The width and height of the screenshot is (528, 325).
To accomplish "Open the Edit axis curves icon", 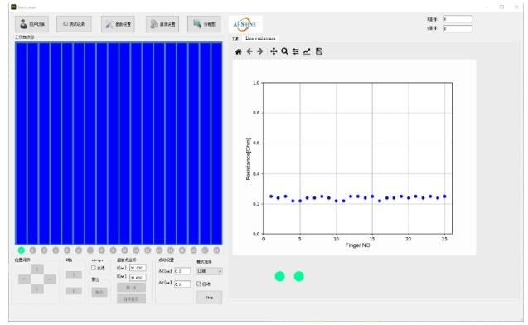I will pos(307,51).
